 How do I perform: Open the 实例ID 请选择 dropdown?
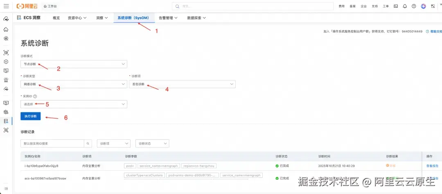pos(74,104)
